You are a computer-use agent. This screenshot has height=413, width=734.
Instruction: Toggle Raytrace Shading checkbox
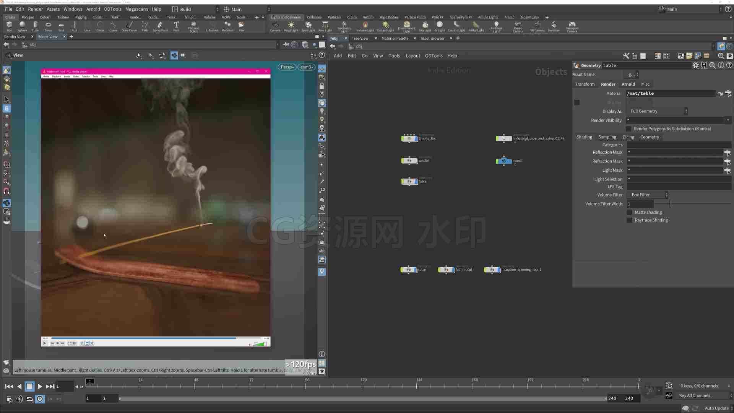coord(629,220)
